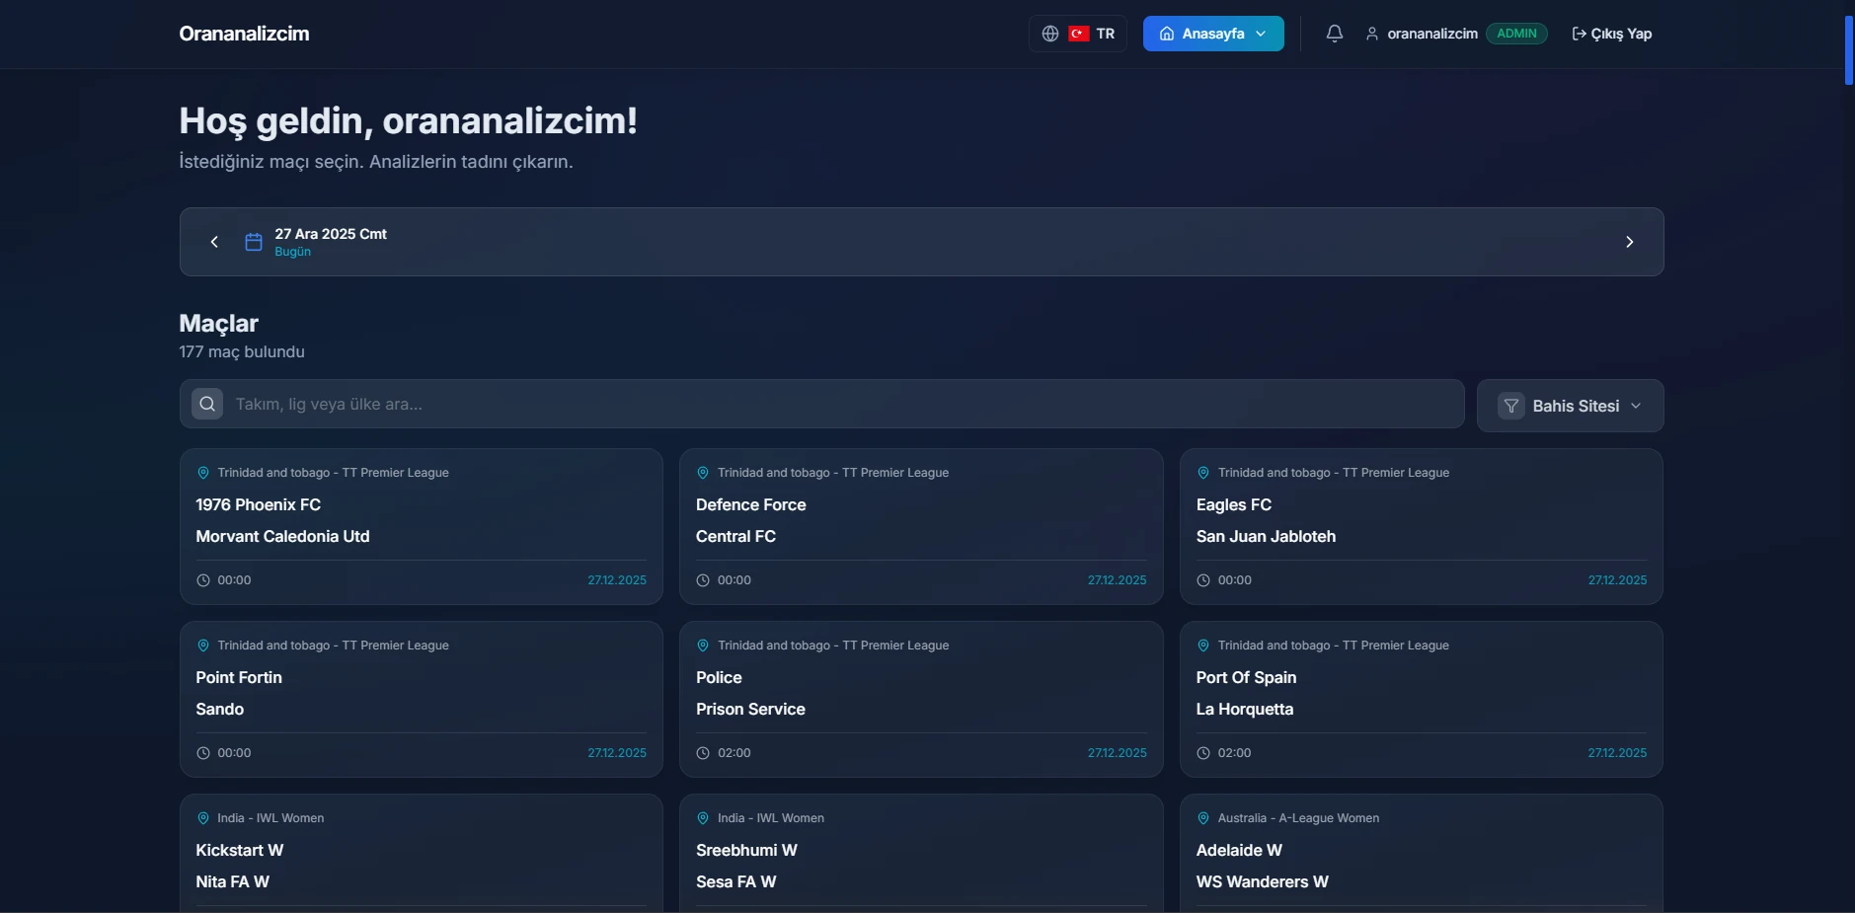The width and height of the screenshot is (1855, 913).
Task: Click the ADMIN badge
Action: [x=1516, y=34]
